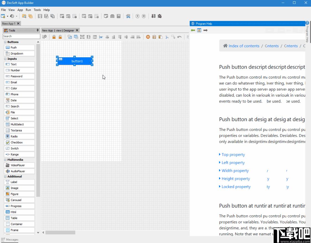Click the align left edges icon
Viewport: 311px width, 243px height.
point(101,37)
